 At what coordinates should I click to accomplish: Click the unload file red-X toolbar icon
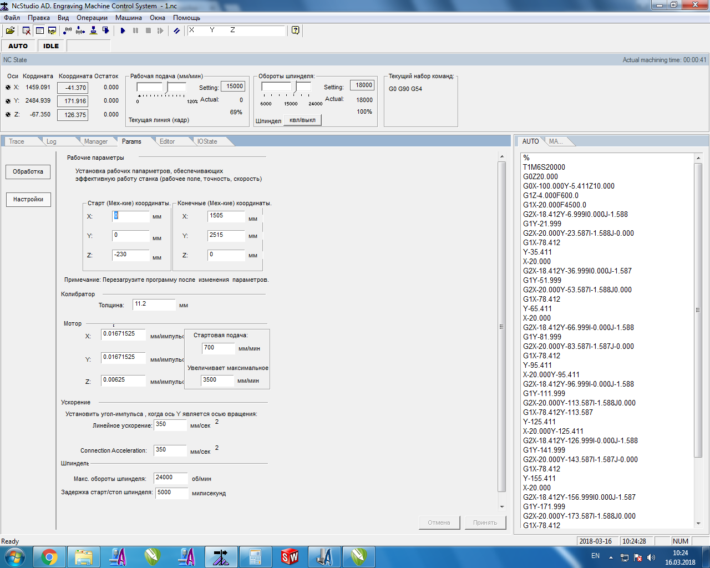[26, 31]
